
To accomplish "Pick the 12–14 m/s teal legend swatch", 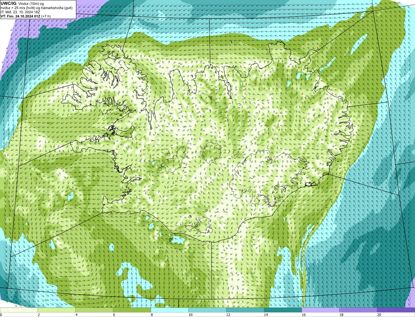I will [x=245, y=310].
